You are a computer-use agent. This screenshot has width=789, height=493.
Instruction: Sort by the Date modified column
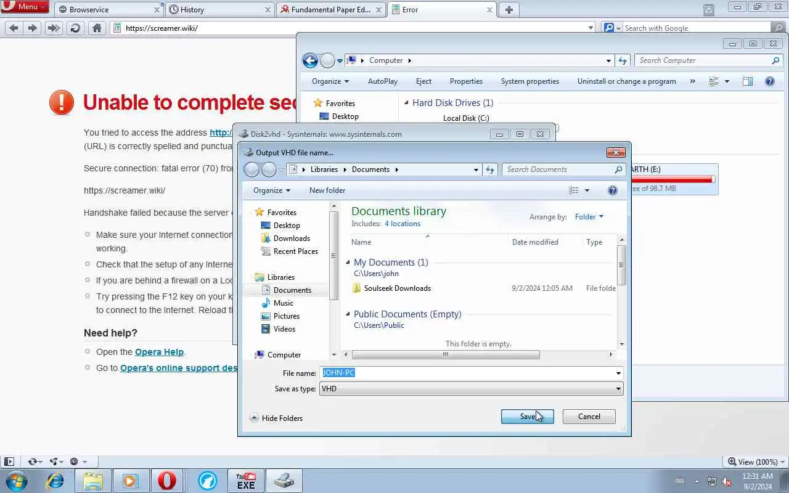click(x=545, y=242)
